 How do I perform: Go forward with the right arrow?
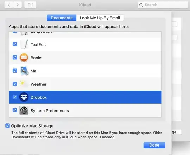[x=18, y=5]
